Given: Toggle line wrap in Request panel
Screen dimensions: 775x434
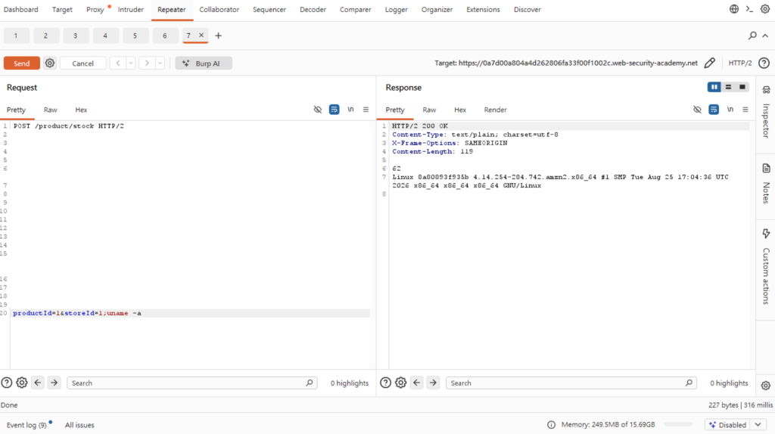Looking at the screenshot, I should coord(334,110).
